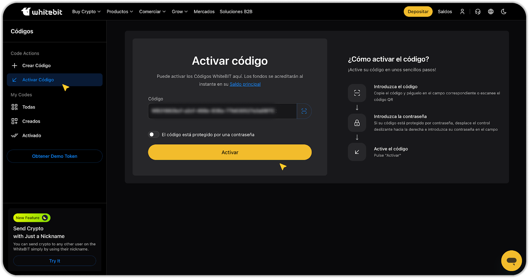Follow the Saldo principal link

point(245,84)
